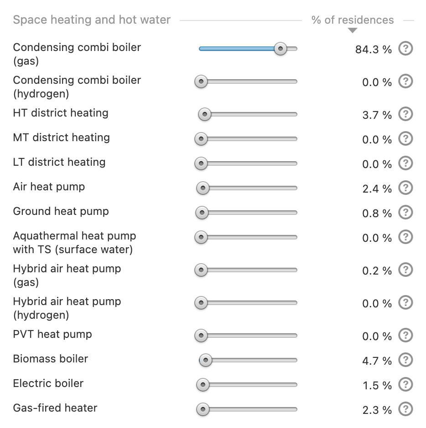Open help icon for HT district heating

tap(405, 114)
